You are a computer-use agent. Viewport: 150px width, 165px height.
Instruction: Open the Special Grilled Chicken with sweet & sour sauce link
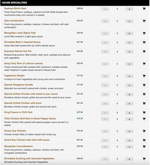point(31,94)
